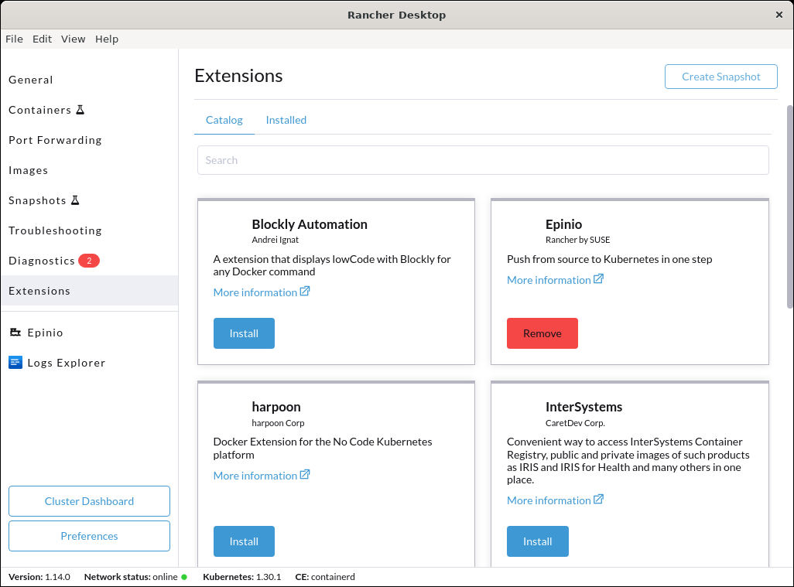Click the CE containerd status text
This screenshot has width=794, height=587.
click(x=325, y=577)
